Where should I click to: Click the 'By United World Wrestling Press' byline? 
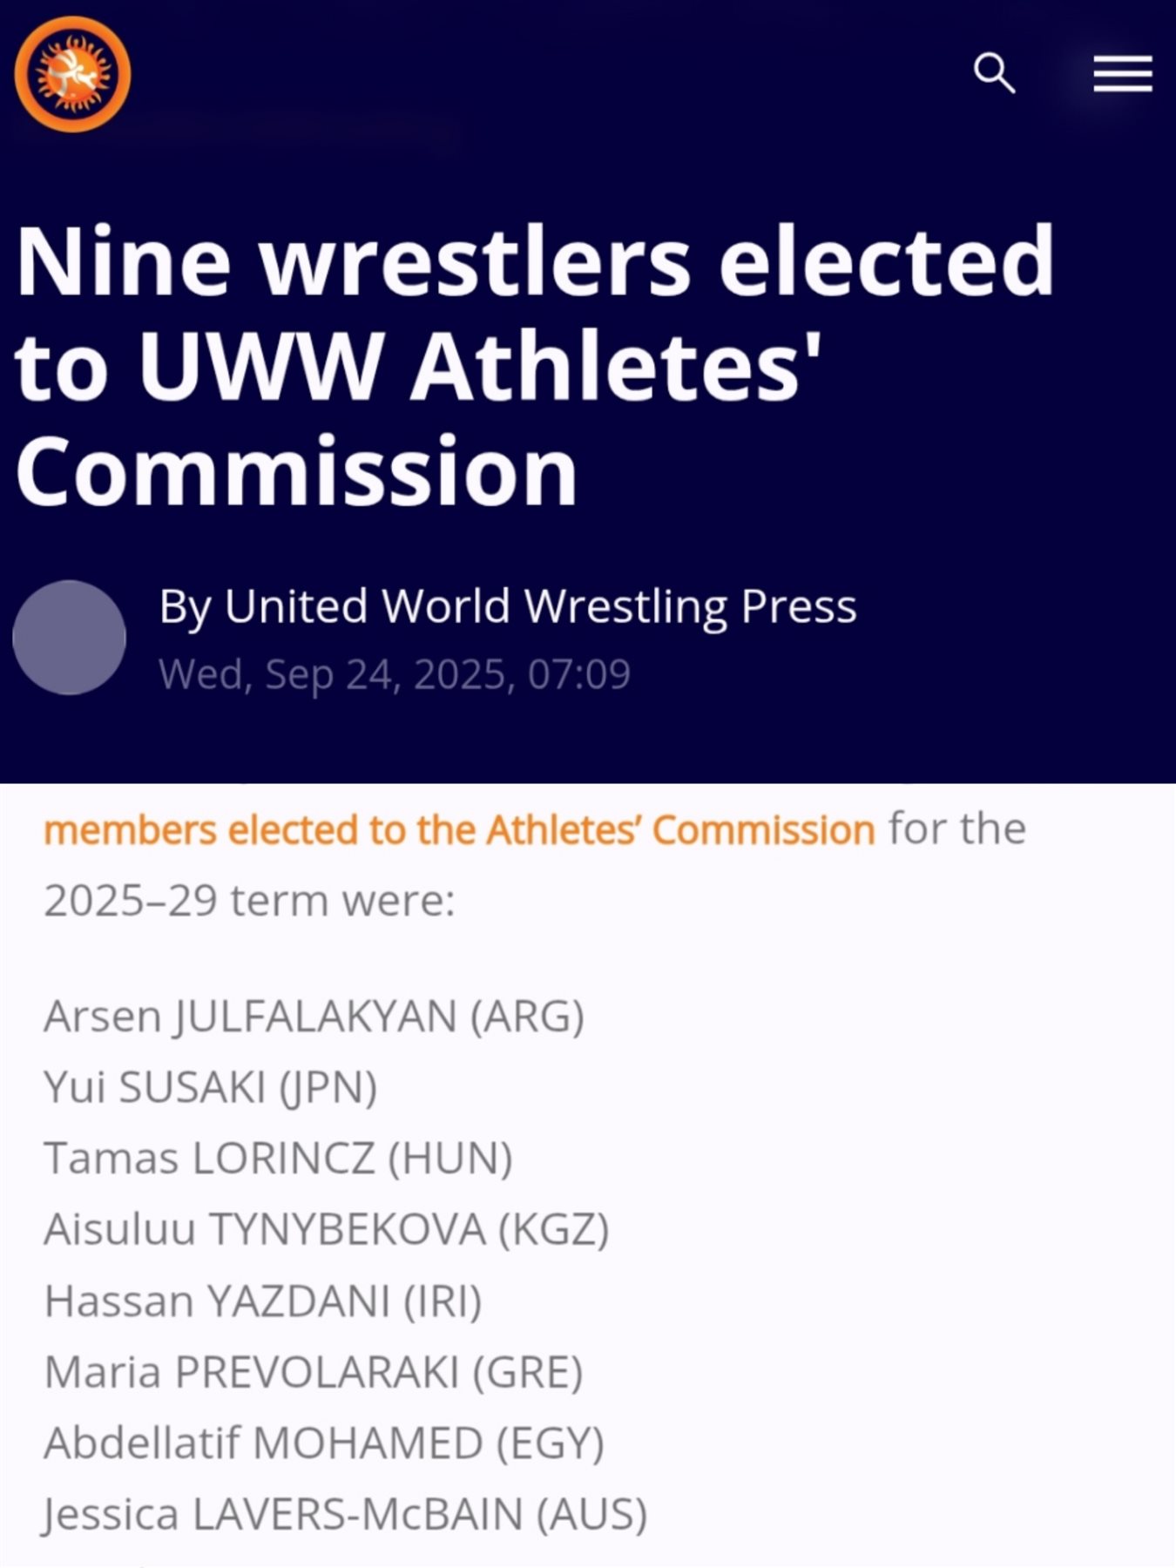508,606
